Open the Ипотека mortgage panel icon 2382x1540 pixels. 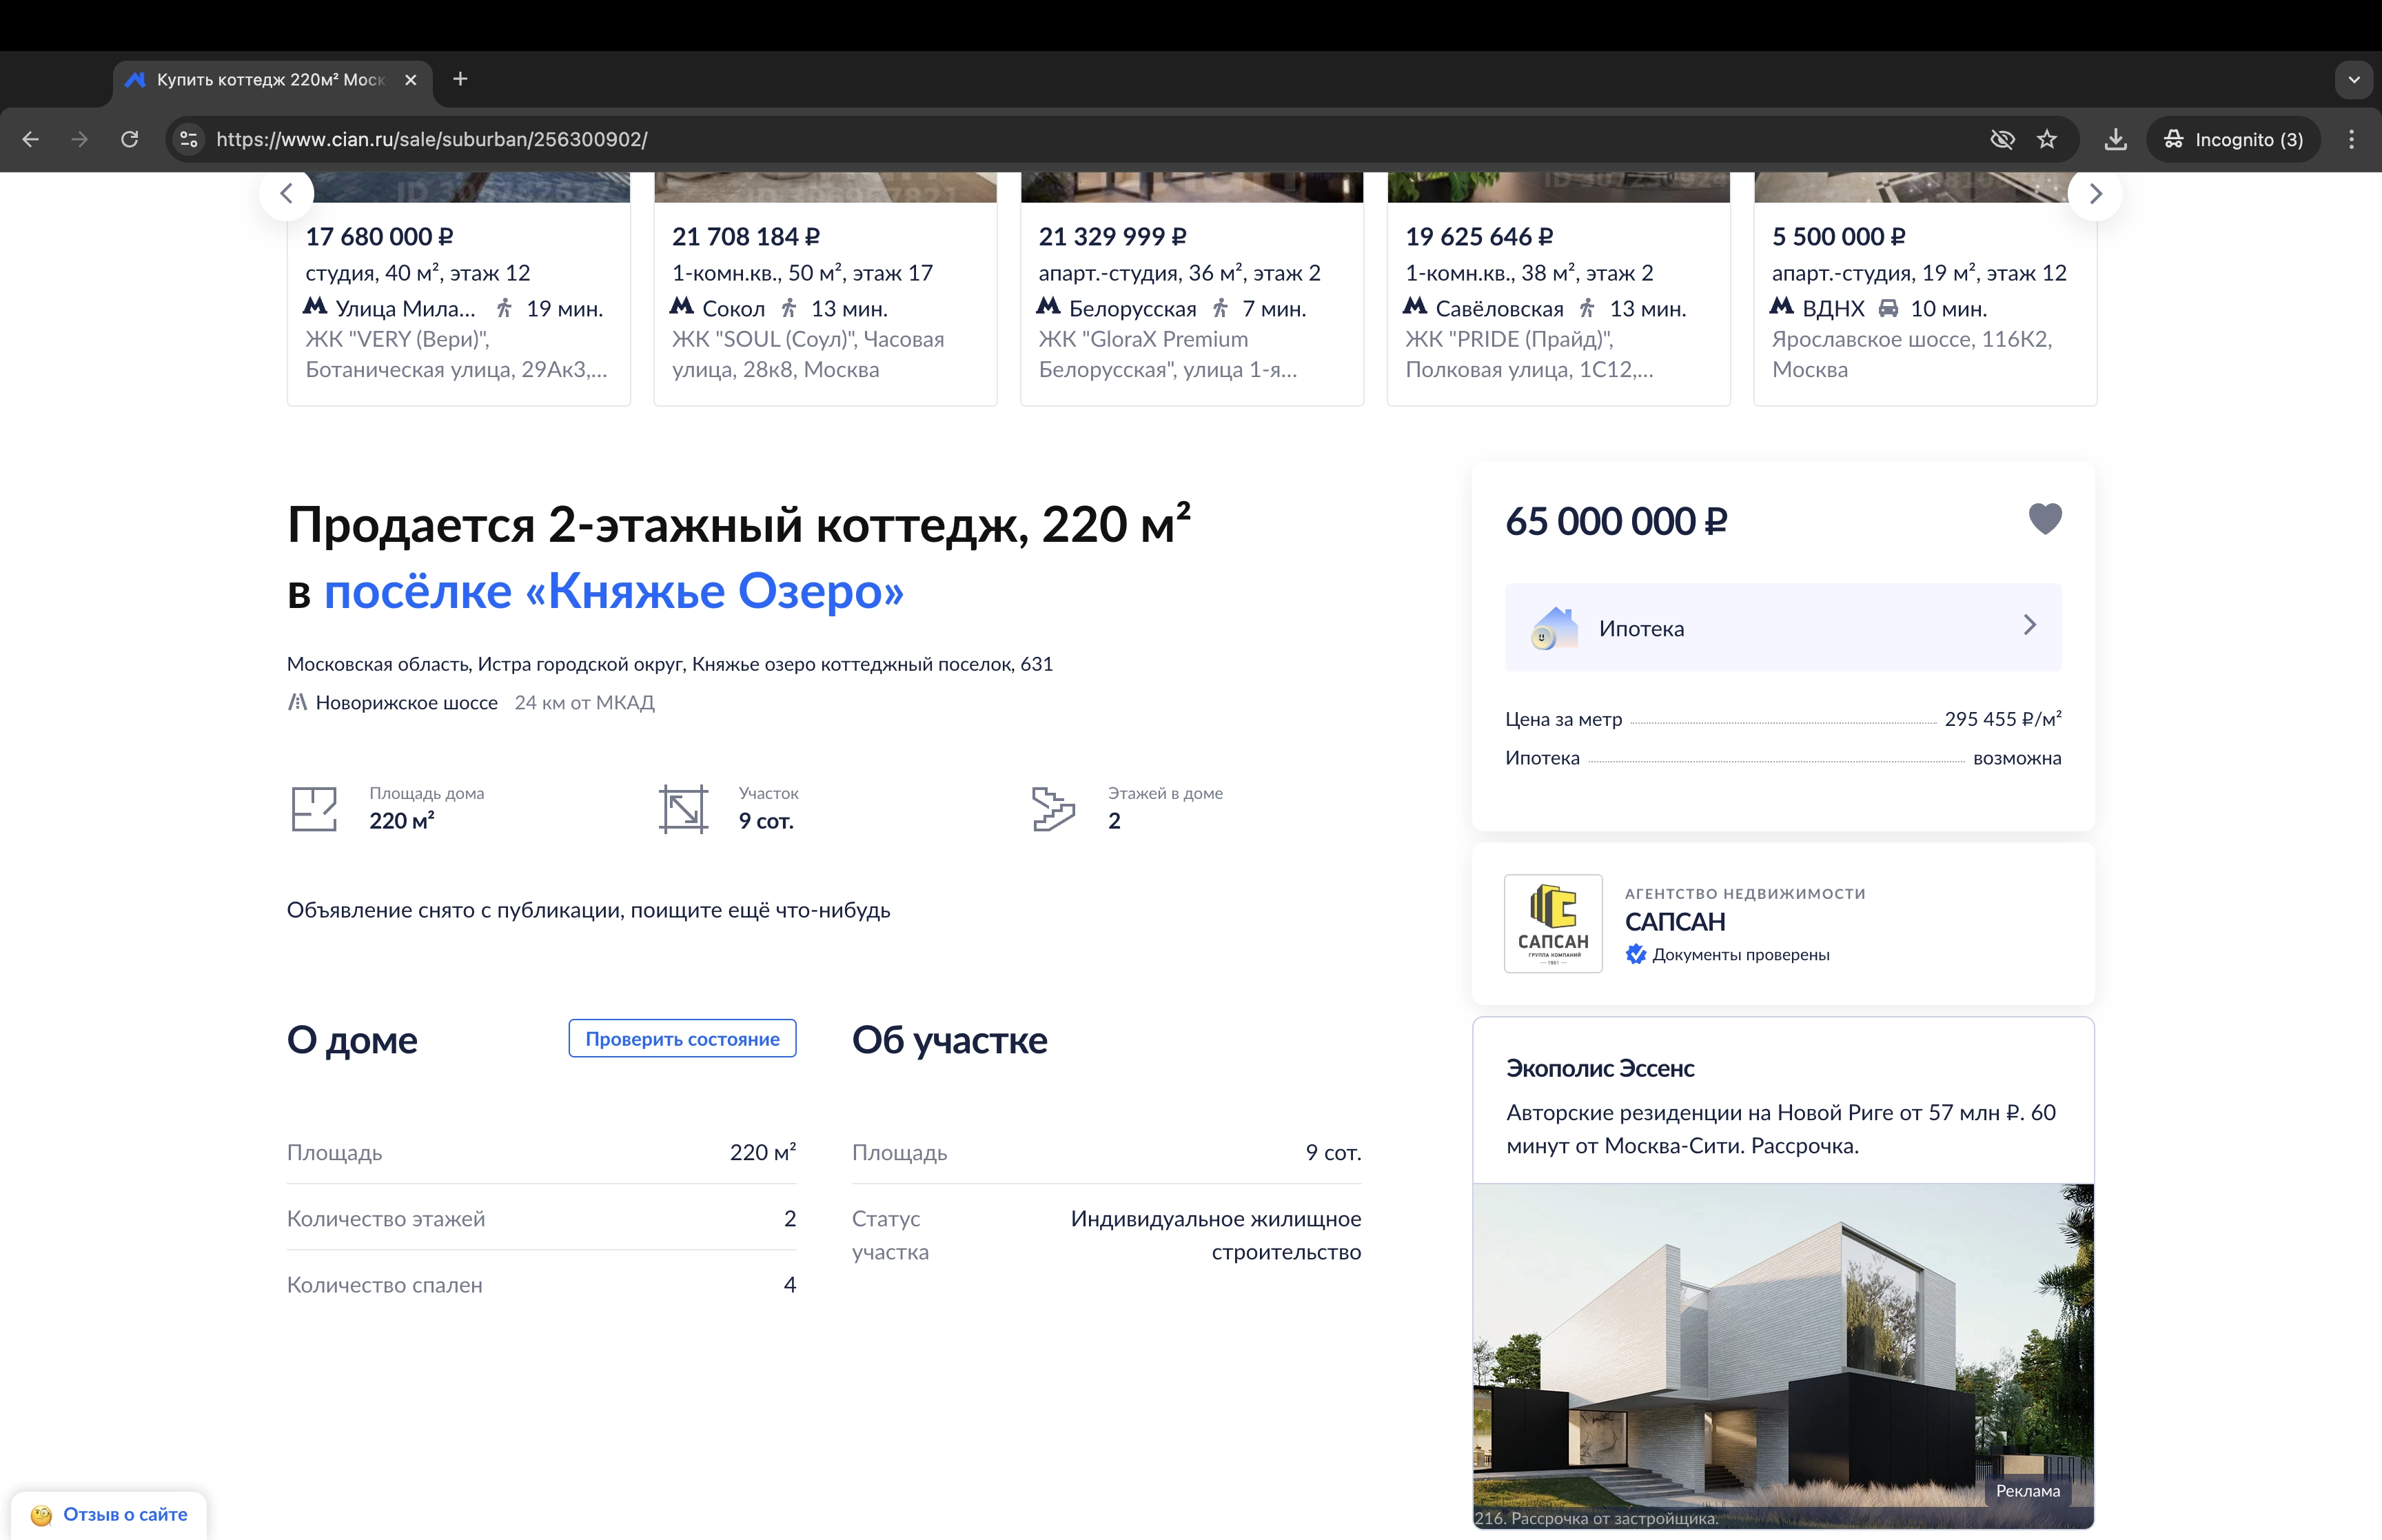click(x=1551, y=628)
